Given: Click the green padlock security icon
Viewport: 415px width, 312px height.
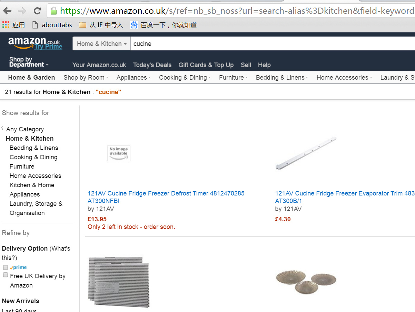Looking at the screenshot, I should coord(53,11).
